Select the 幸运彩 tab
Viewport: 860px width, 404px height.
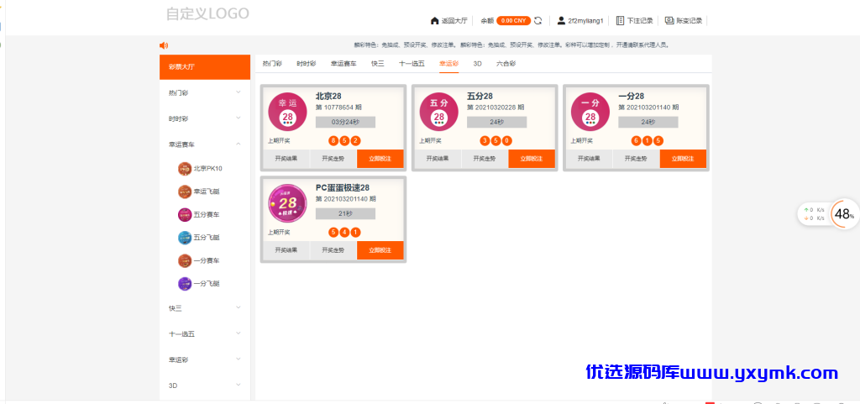(448, 64)
